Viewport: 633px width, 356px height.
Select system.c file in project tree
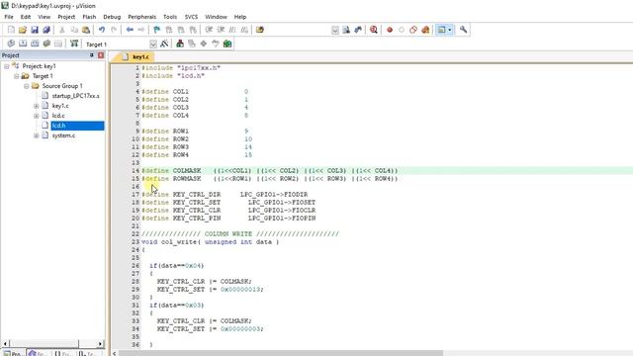click(63, 135)
